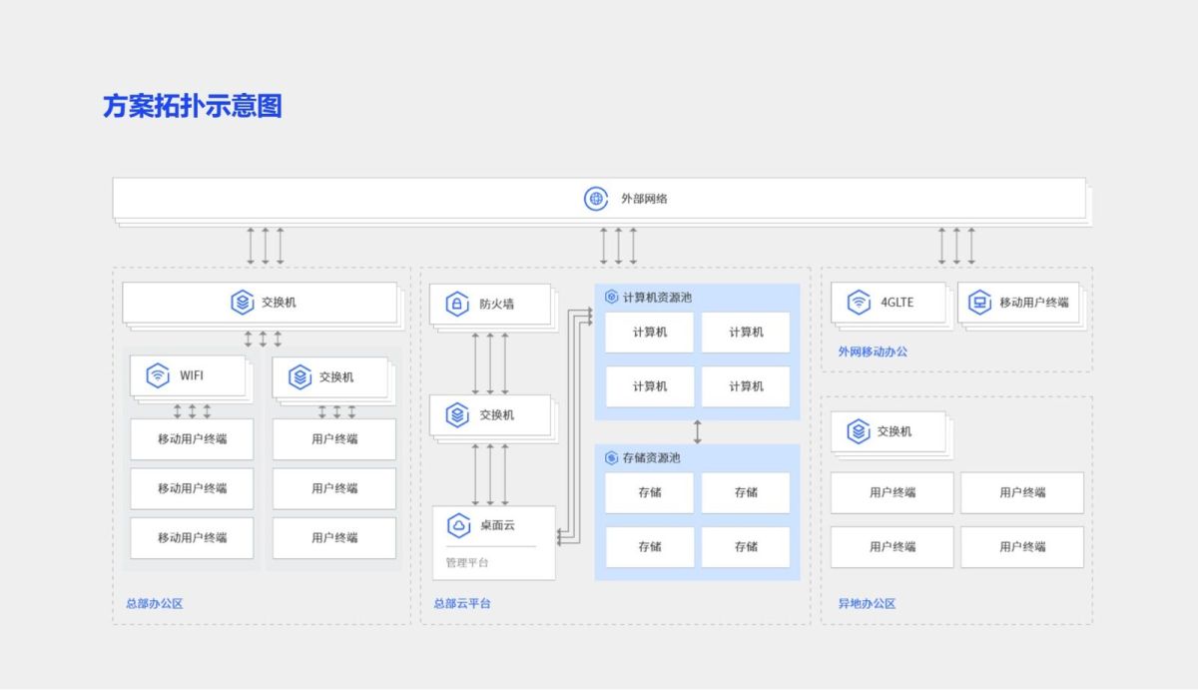Select the 交换机 icon in 总部办公区

(x=240, y=302)
